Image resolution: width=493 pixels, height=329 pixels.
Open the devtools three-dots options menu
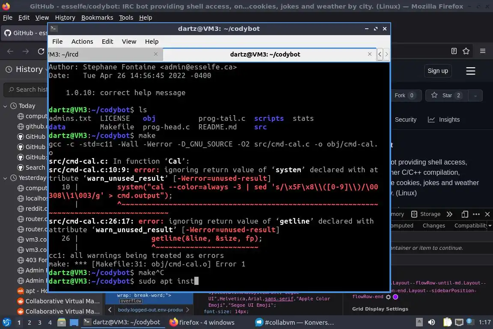pyautogui.click(x=476, y=214)
